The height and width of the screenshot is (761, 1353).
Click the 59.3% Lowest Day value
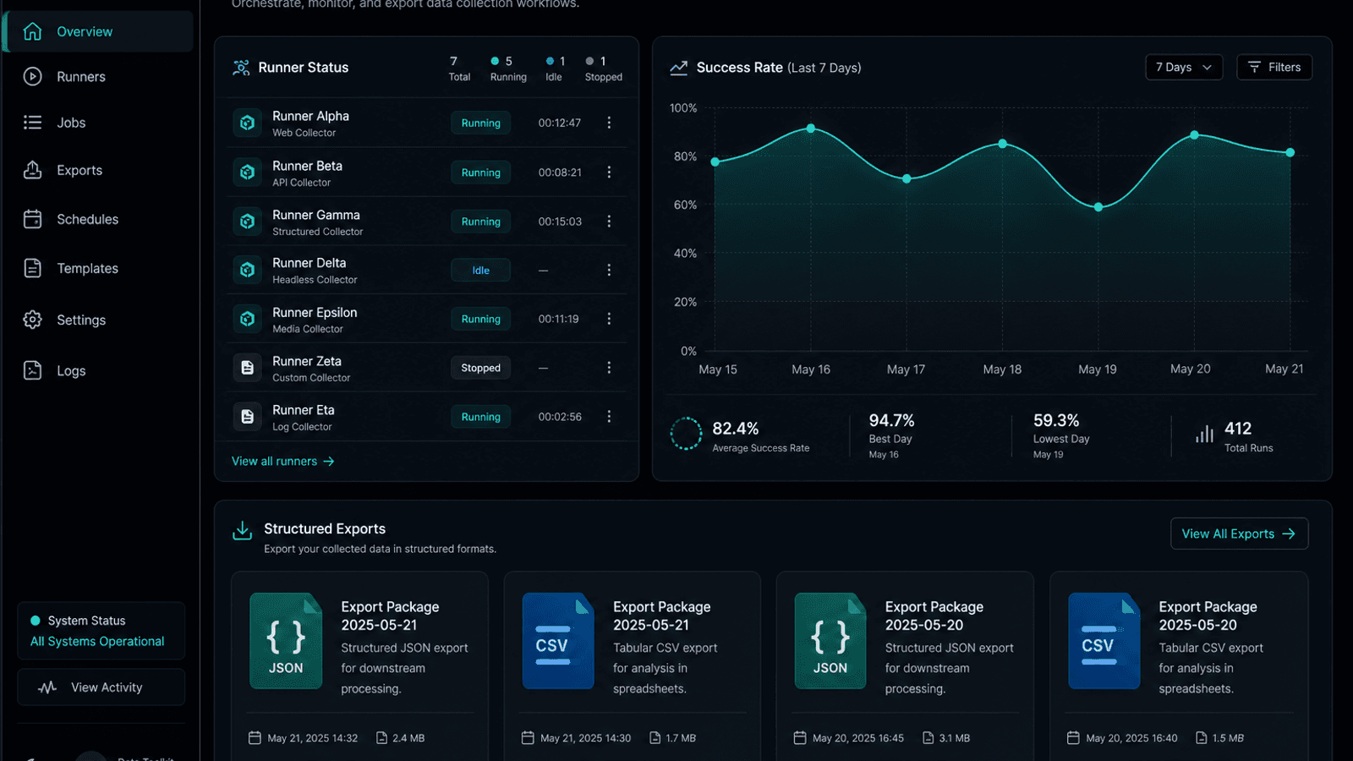[x=1056, y=420]
